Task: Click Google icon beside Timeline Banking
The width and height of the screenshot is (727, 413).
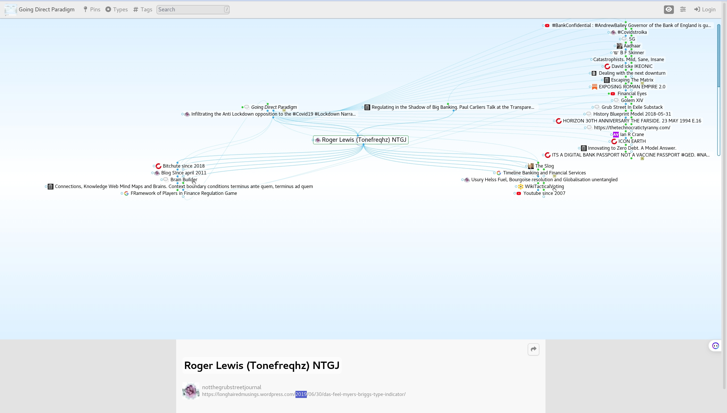Action: tap(499, 173)
